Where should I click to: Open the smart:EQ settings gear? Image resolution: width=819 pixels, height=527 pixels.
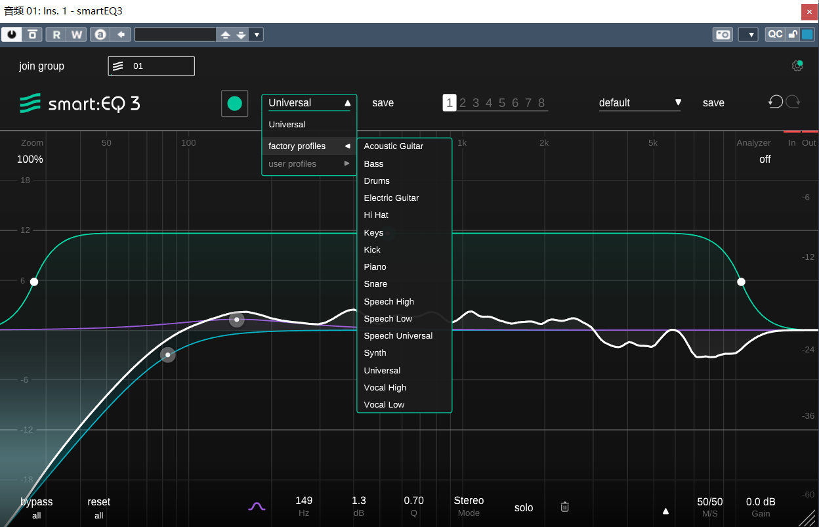tap(797, 66)
